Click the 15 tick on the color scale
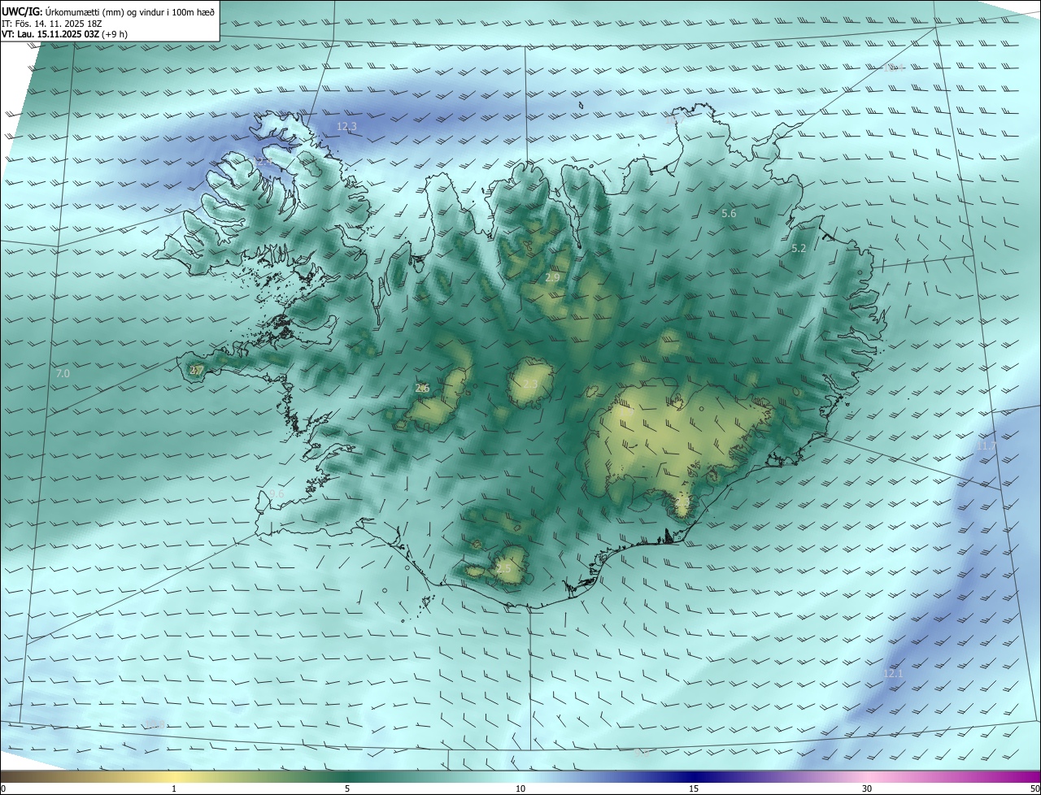 (x=694, y=789)
